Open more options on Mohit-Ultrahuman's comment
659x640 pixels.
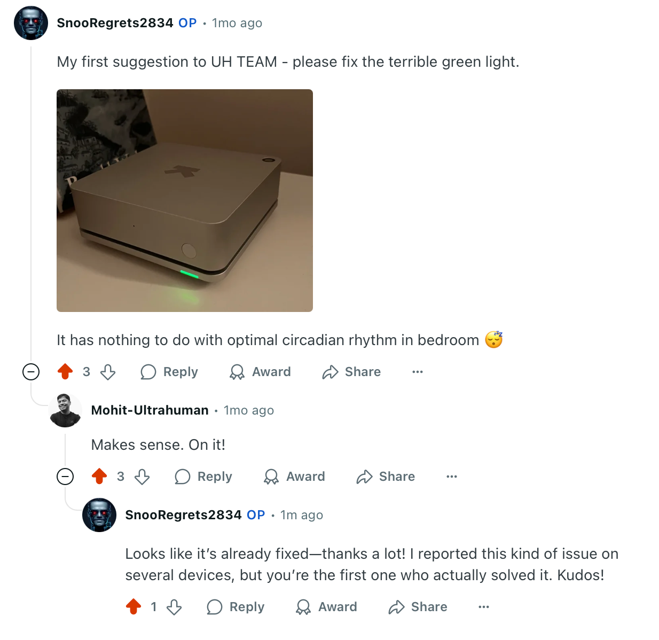(452, 477)
